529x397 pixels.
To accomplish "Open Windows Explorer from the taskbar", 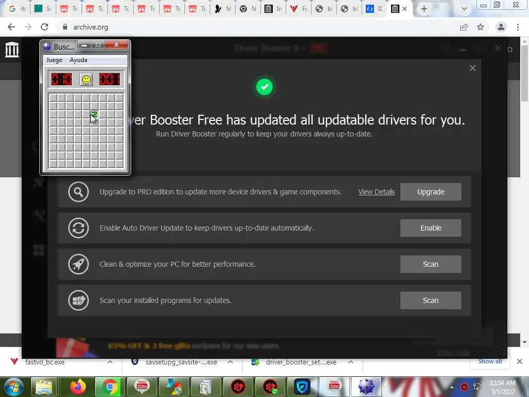I will [44, 387].
